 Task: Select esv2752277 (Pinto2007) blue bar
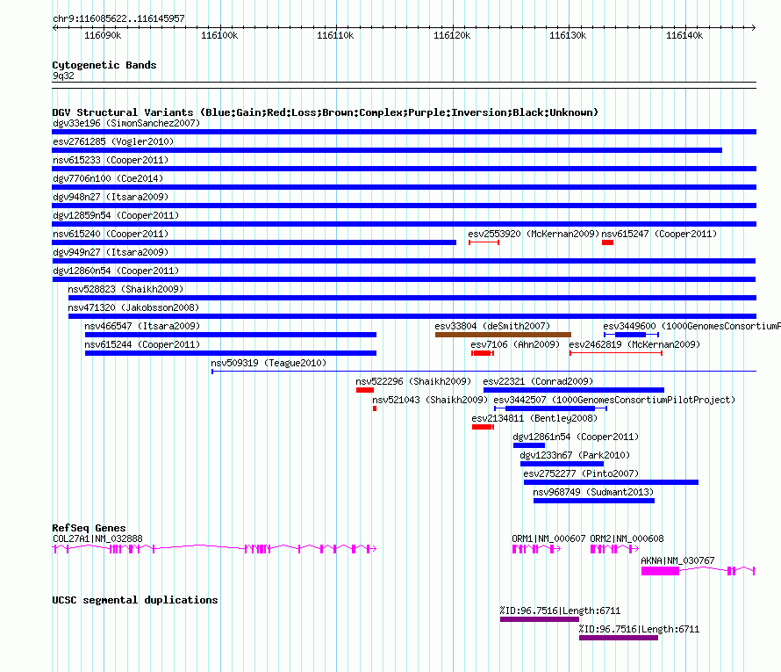click(611, 482)
